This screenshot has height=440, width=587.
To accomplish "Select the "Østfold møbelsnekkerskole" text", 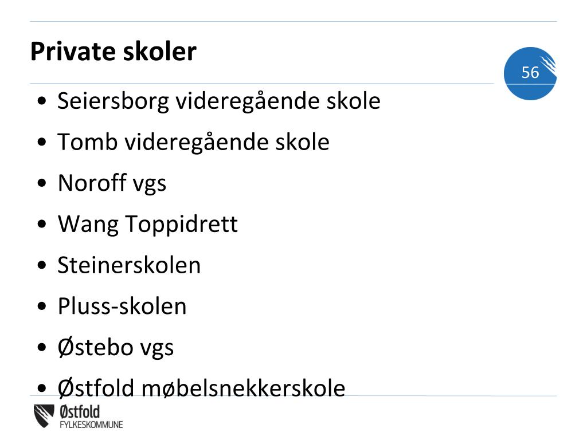I will pyautogui.click(x=201, y=388).
